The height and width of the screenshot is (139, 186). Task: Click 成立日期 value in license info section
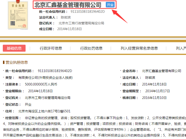154,84
